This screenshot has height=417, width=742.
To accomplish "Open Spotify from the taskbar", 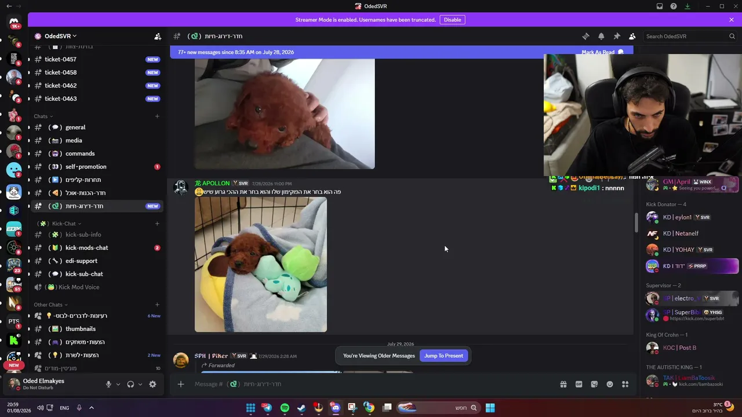I will coord(285,408).
